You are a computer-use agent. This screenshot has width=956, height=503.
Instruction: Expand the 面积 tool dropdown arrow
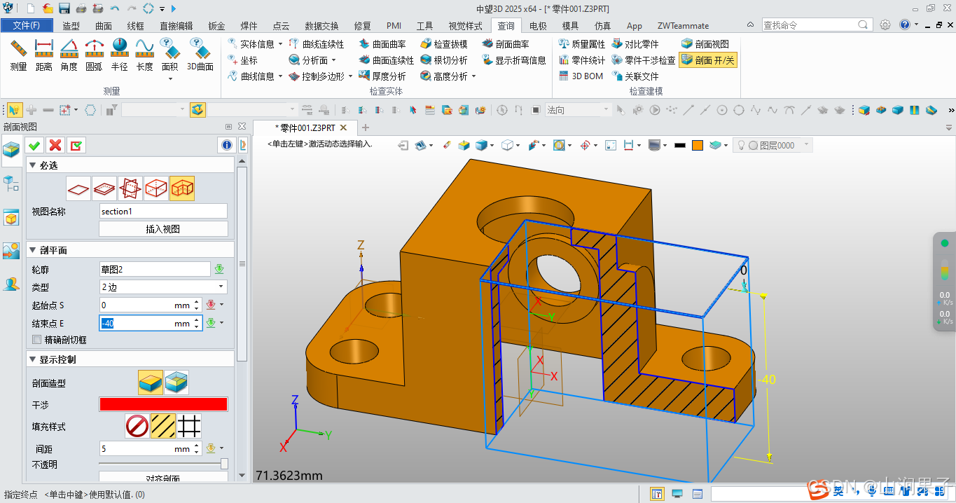[x=169, y=78]
